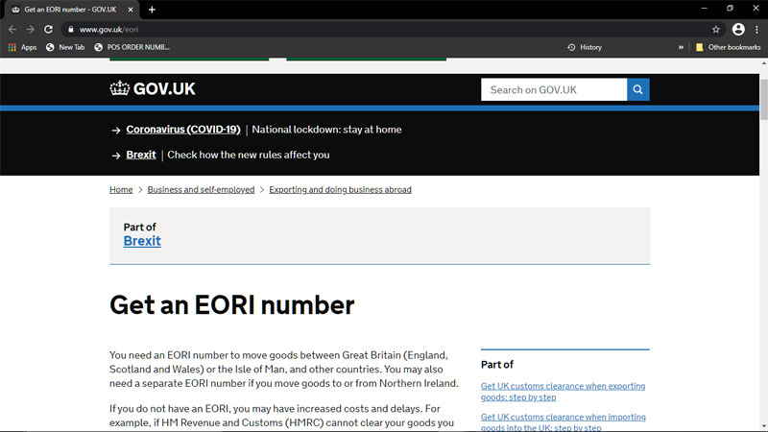The image size is (768, 432).
Task: Reload the page with the refresh icon
Action: click(x=48, y=30)
